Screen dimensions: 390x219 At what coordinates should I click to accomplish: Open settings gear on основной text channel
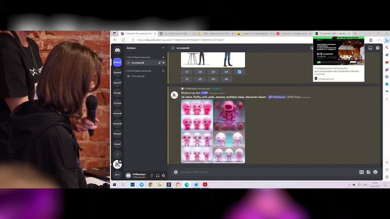point(163,63)
